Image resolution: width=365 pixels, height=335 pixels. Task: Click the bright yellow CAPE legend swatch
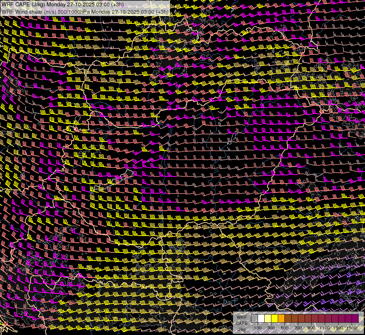pyautogui.click(x=275, y=319)
